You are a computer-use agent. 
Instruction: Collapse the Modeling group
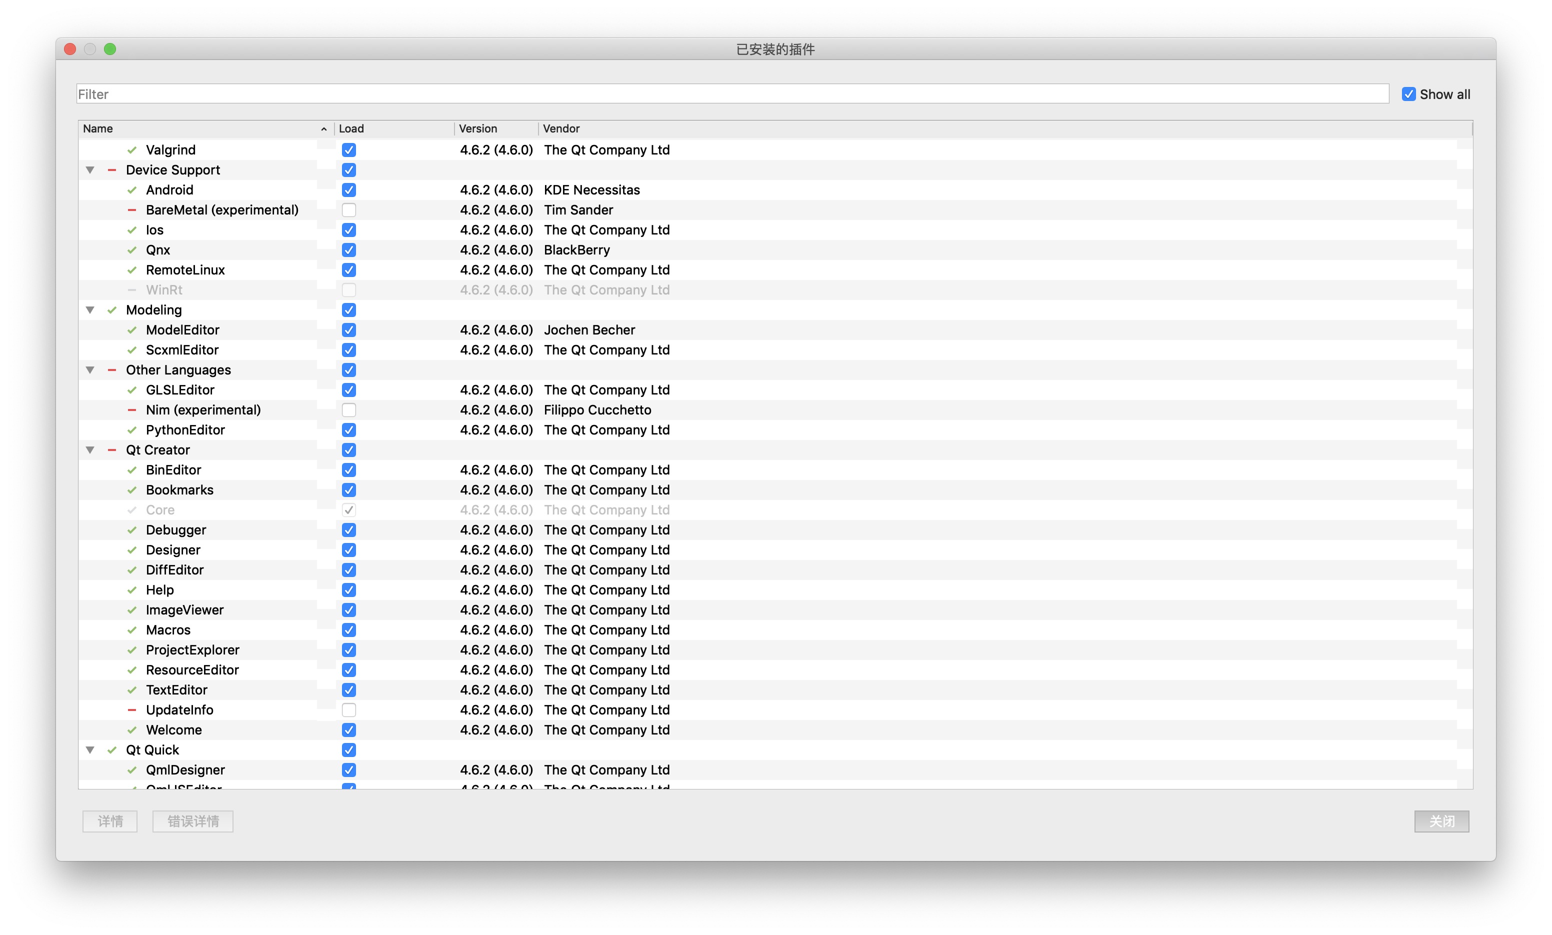point(90,310)
